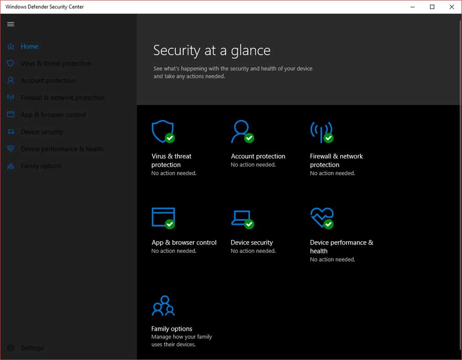
Task: Select Home in the sidebar
Action: coord(29,46)
